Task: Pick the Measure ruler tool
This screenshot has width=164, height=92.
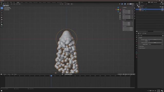Action: click(2, 25)
